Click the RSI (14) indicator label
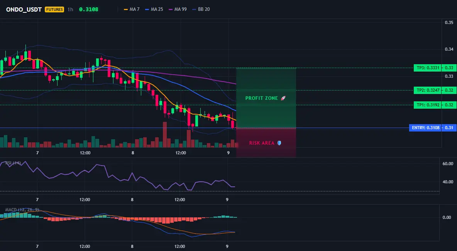Screen dimensions: 457x251 tap(13, 163)
